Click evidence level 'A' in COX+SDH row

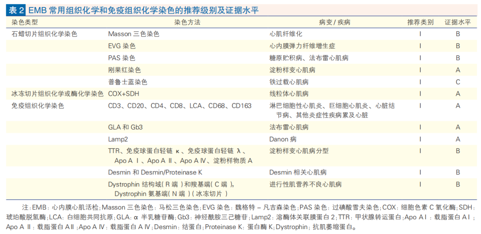click(x=458, y=94)
